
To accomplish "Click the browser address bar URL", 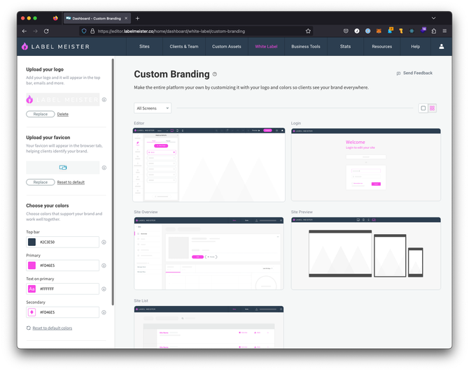I will 171,31.
